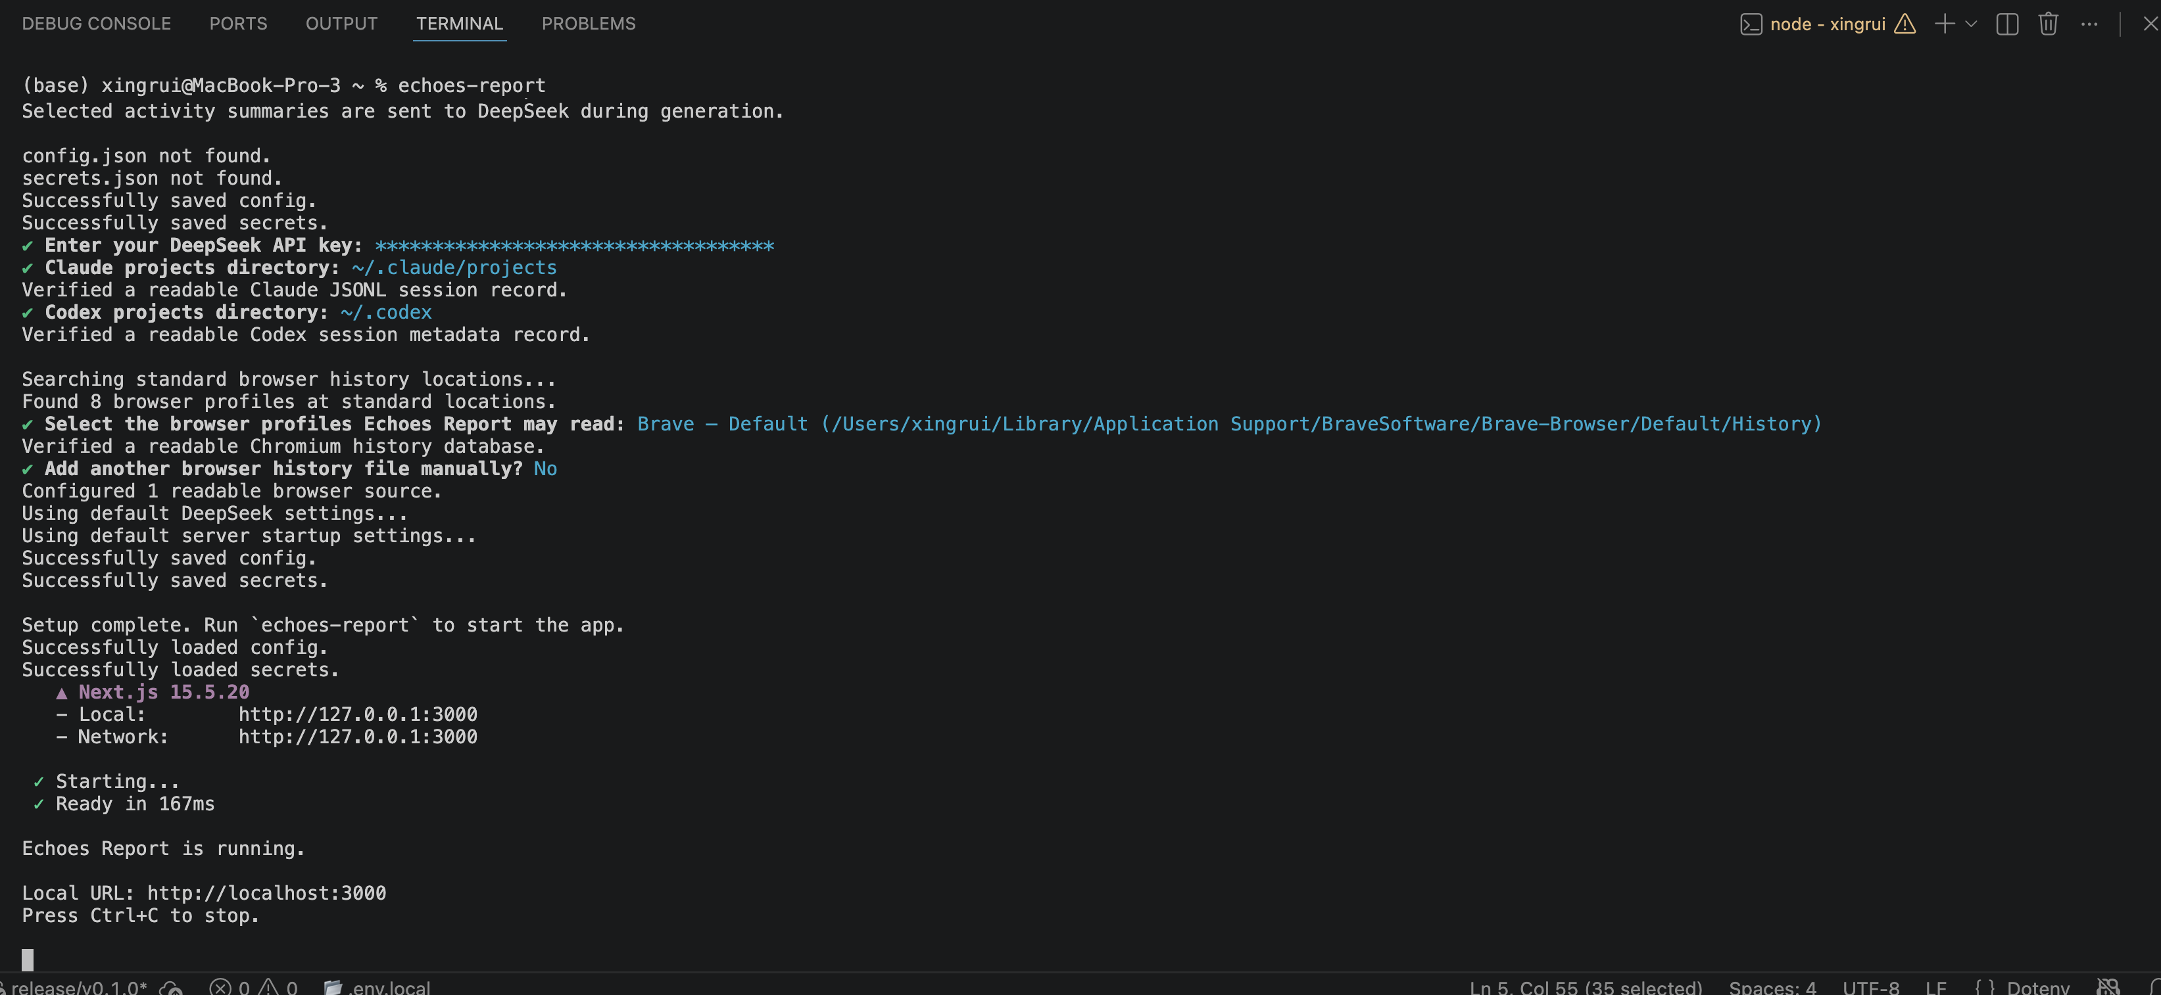
Task: Click the Brave History file path
Action: click(1321, 424)
